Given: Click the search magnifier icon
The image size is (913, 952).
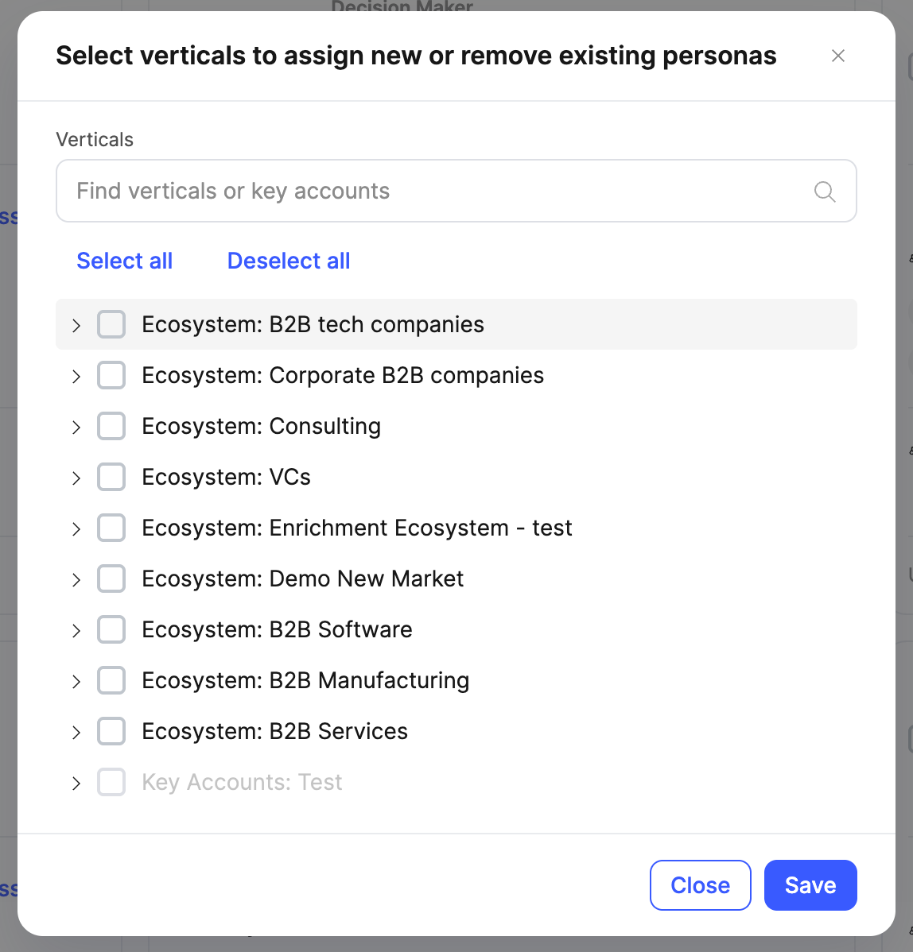Looking at the screenshot, I should coord(825,192).
